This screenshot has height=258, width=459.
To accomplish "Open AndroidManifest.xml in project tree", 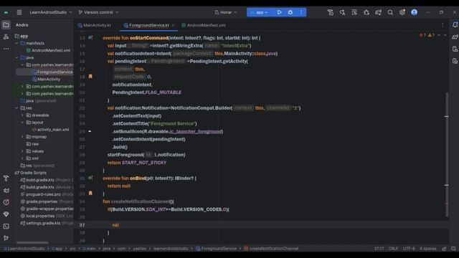I will click(x=48, y=50).
